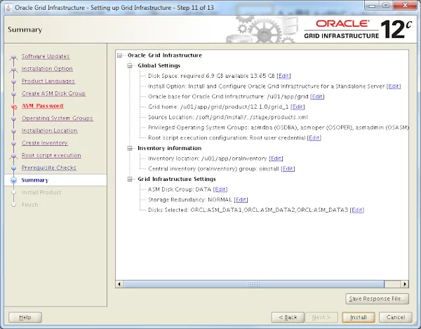Click the Java icon in title bar

pyautogui.click(x=8, y=8)
